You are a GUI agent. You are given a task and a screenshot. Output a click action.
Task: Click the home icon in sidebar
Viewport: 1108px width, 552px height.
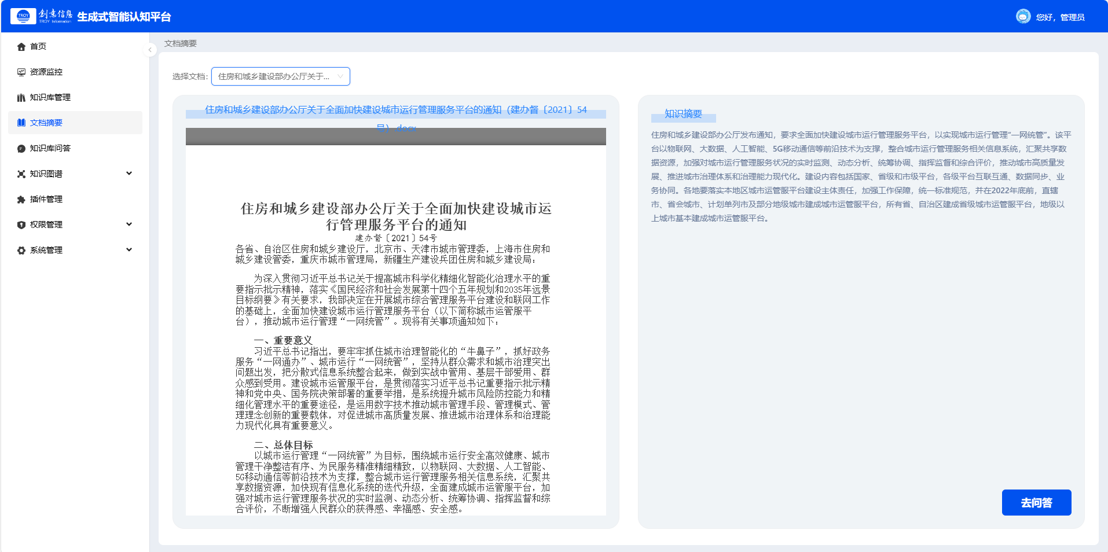pos(21,47)
